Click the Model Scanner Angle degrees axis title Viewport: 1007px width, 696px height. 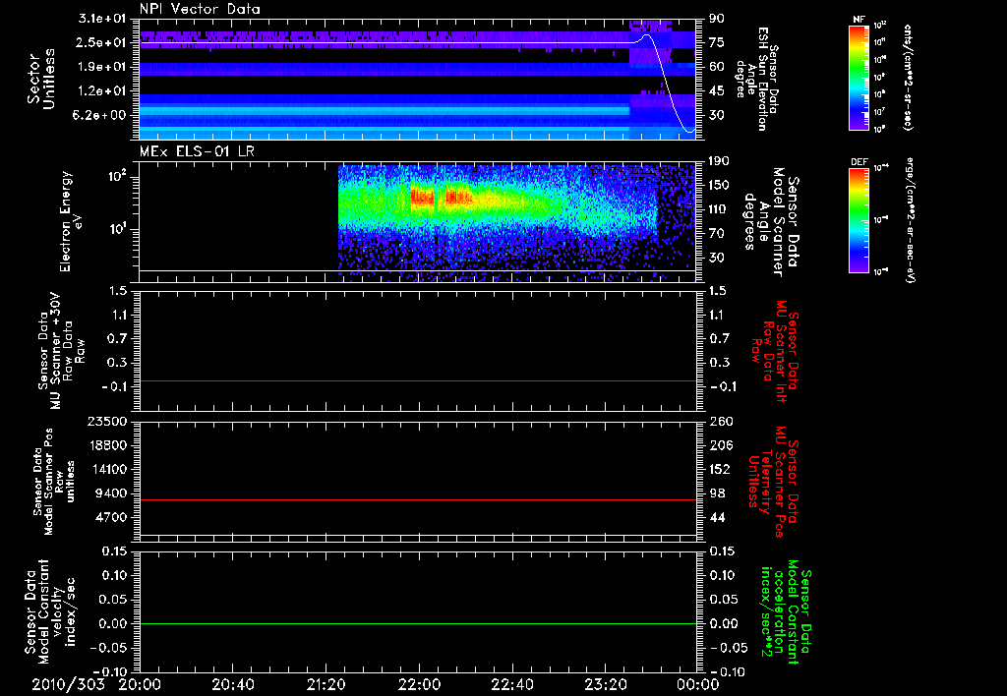pos(771,222)
